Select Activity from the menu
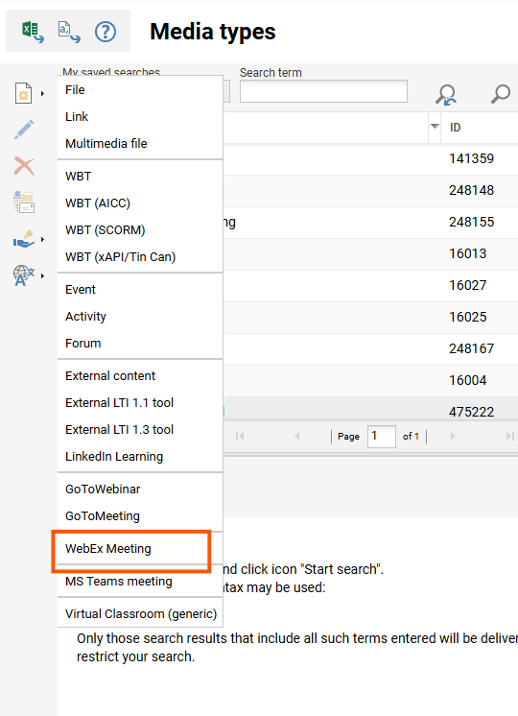The width and height of the screenshot is (518, 716). [140, 317]
